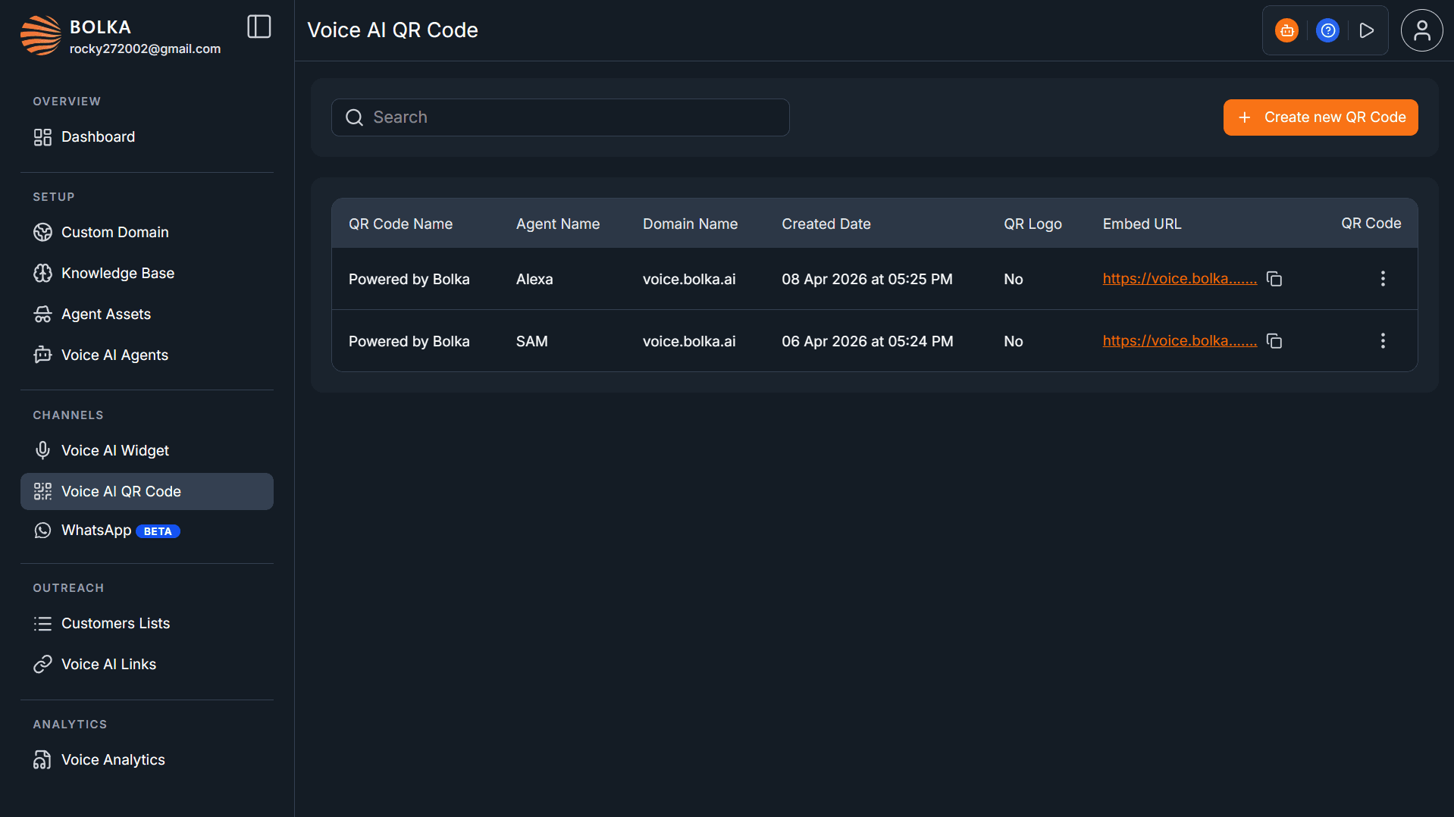Open Voice AI Agents page

point(147,355)
